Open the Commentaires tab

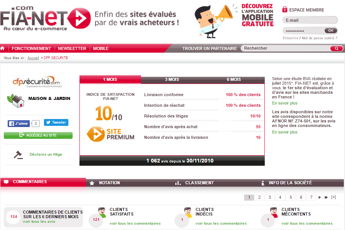[x=43, y=182]
